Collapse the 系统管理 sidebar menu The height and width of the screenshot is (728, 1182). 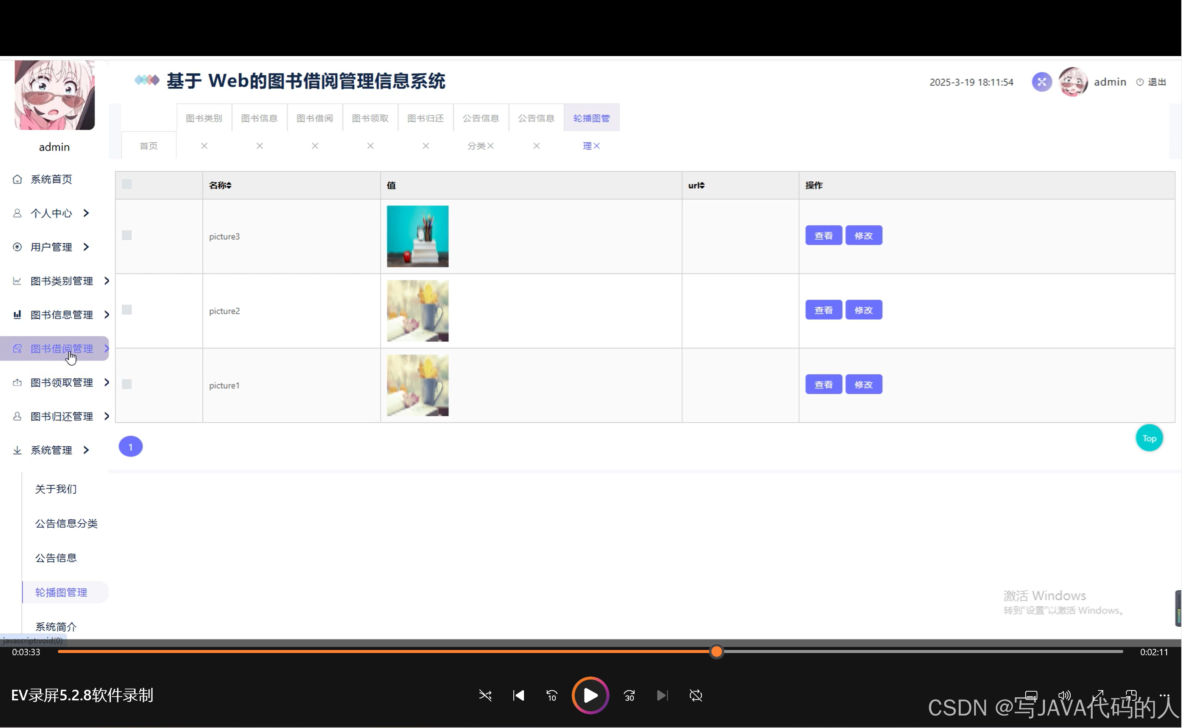[x=51, y=450]
